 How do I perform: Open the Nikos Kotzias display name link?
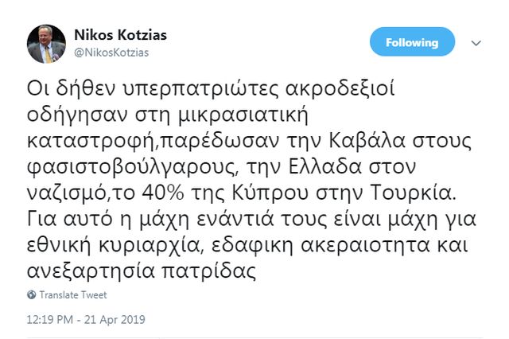(120, 36)
